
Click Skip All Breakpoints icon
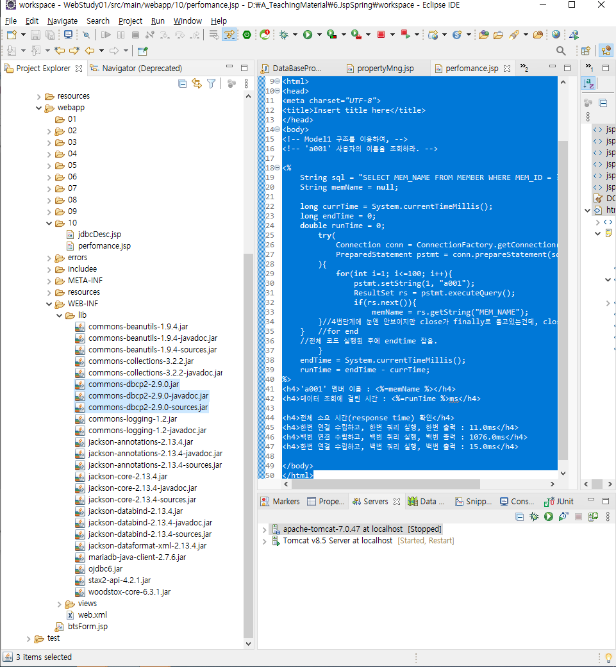86,35
